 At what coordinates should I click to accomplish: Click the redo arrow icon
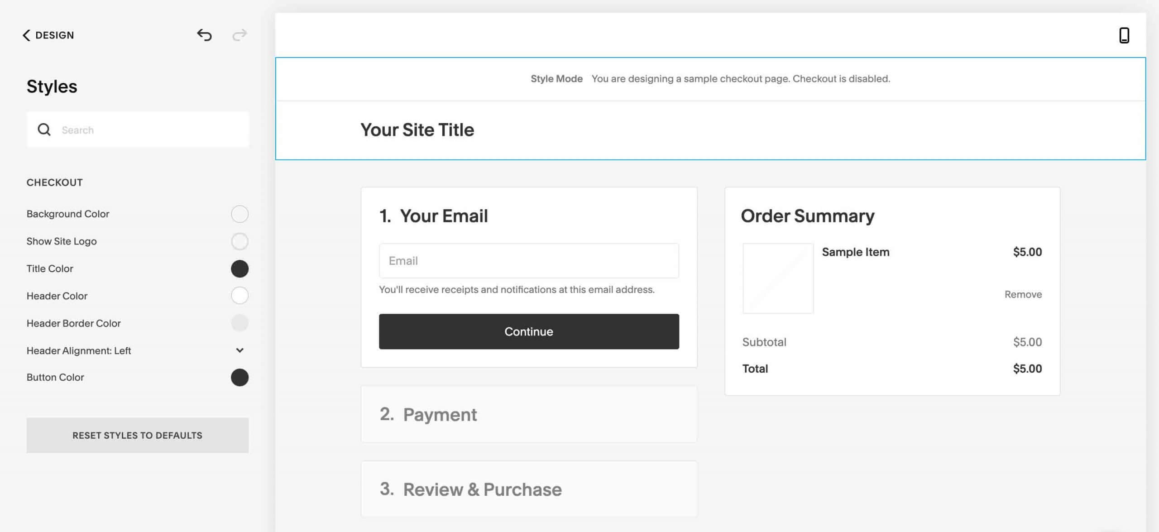pos(239,35)
